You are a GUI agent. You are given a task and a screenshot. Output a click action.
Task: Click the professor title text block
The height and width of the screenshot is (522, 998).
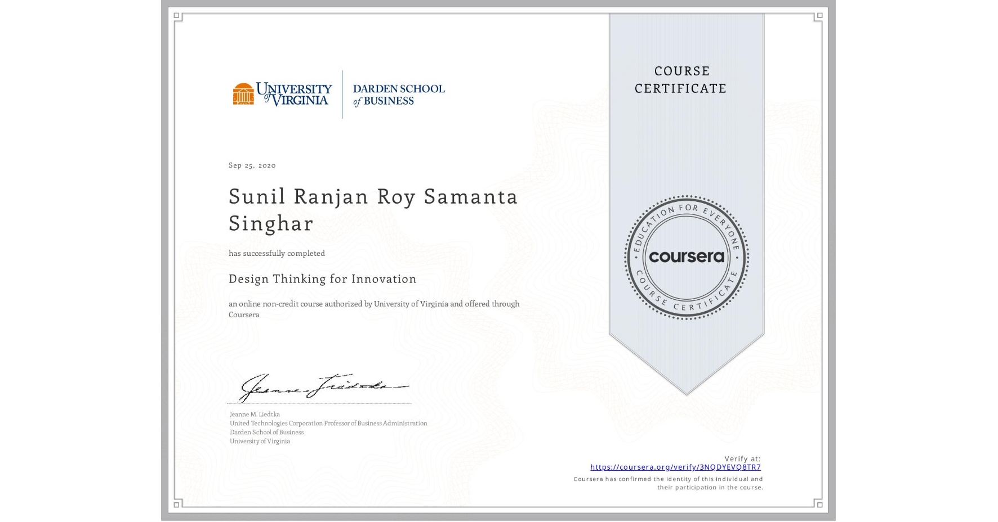point(328,423)
